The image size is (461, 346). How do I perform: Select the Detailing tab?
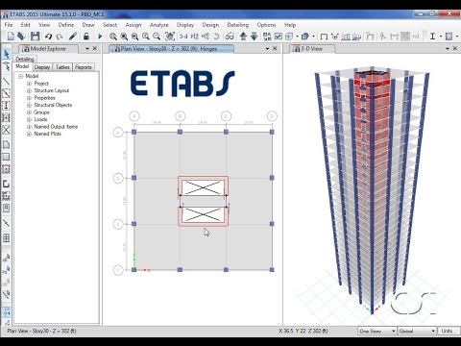tap(25, 59)
